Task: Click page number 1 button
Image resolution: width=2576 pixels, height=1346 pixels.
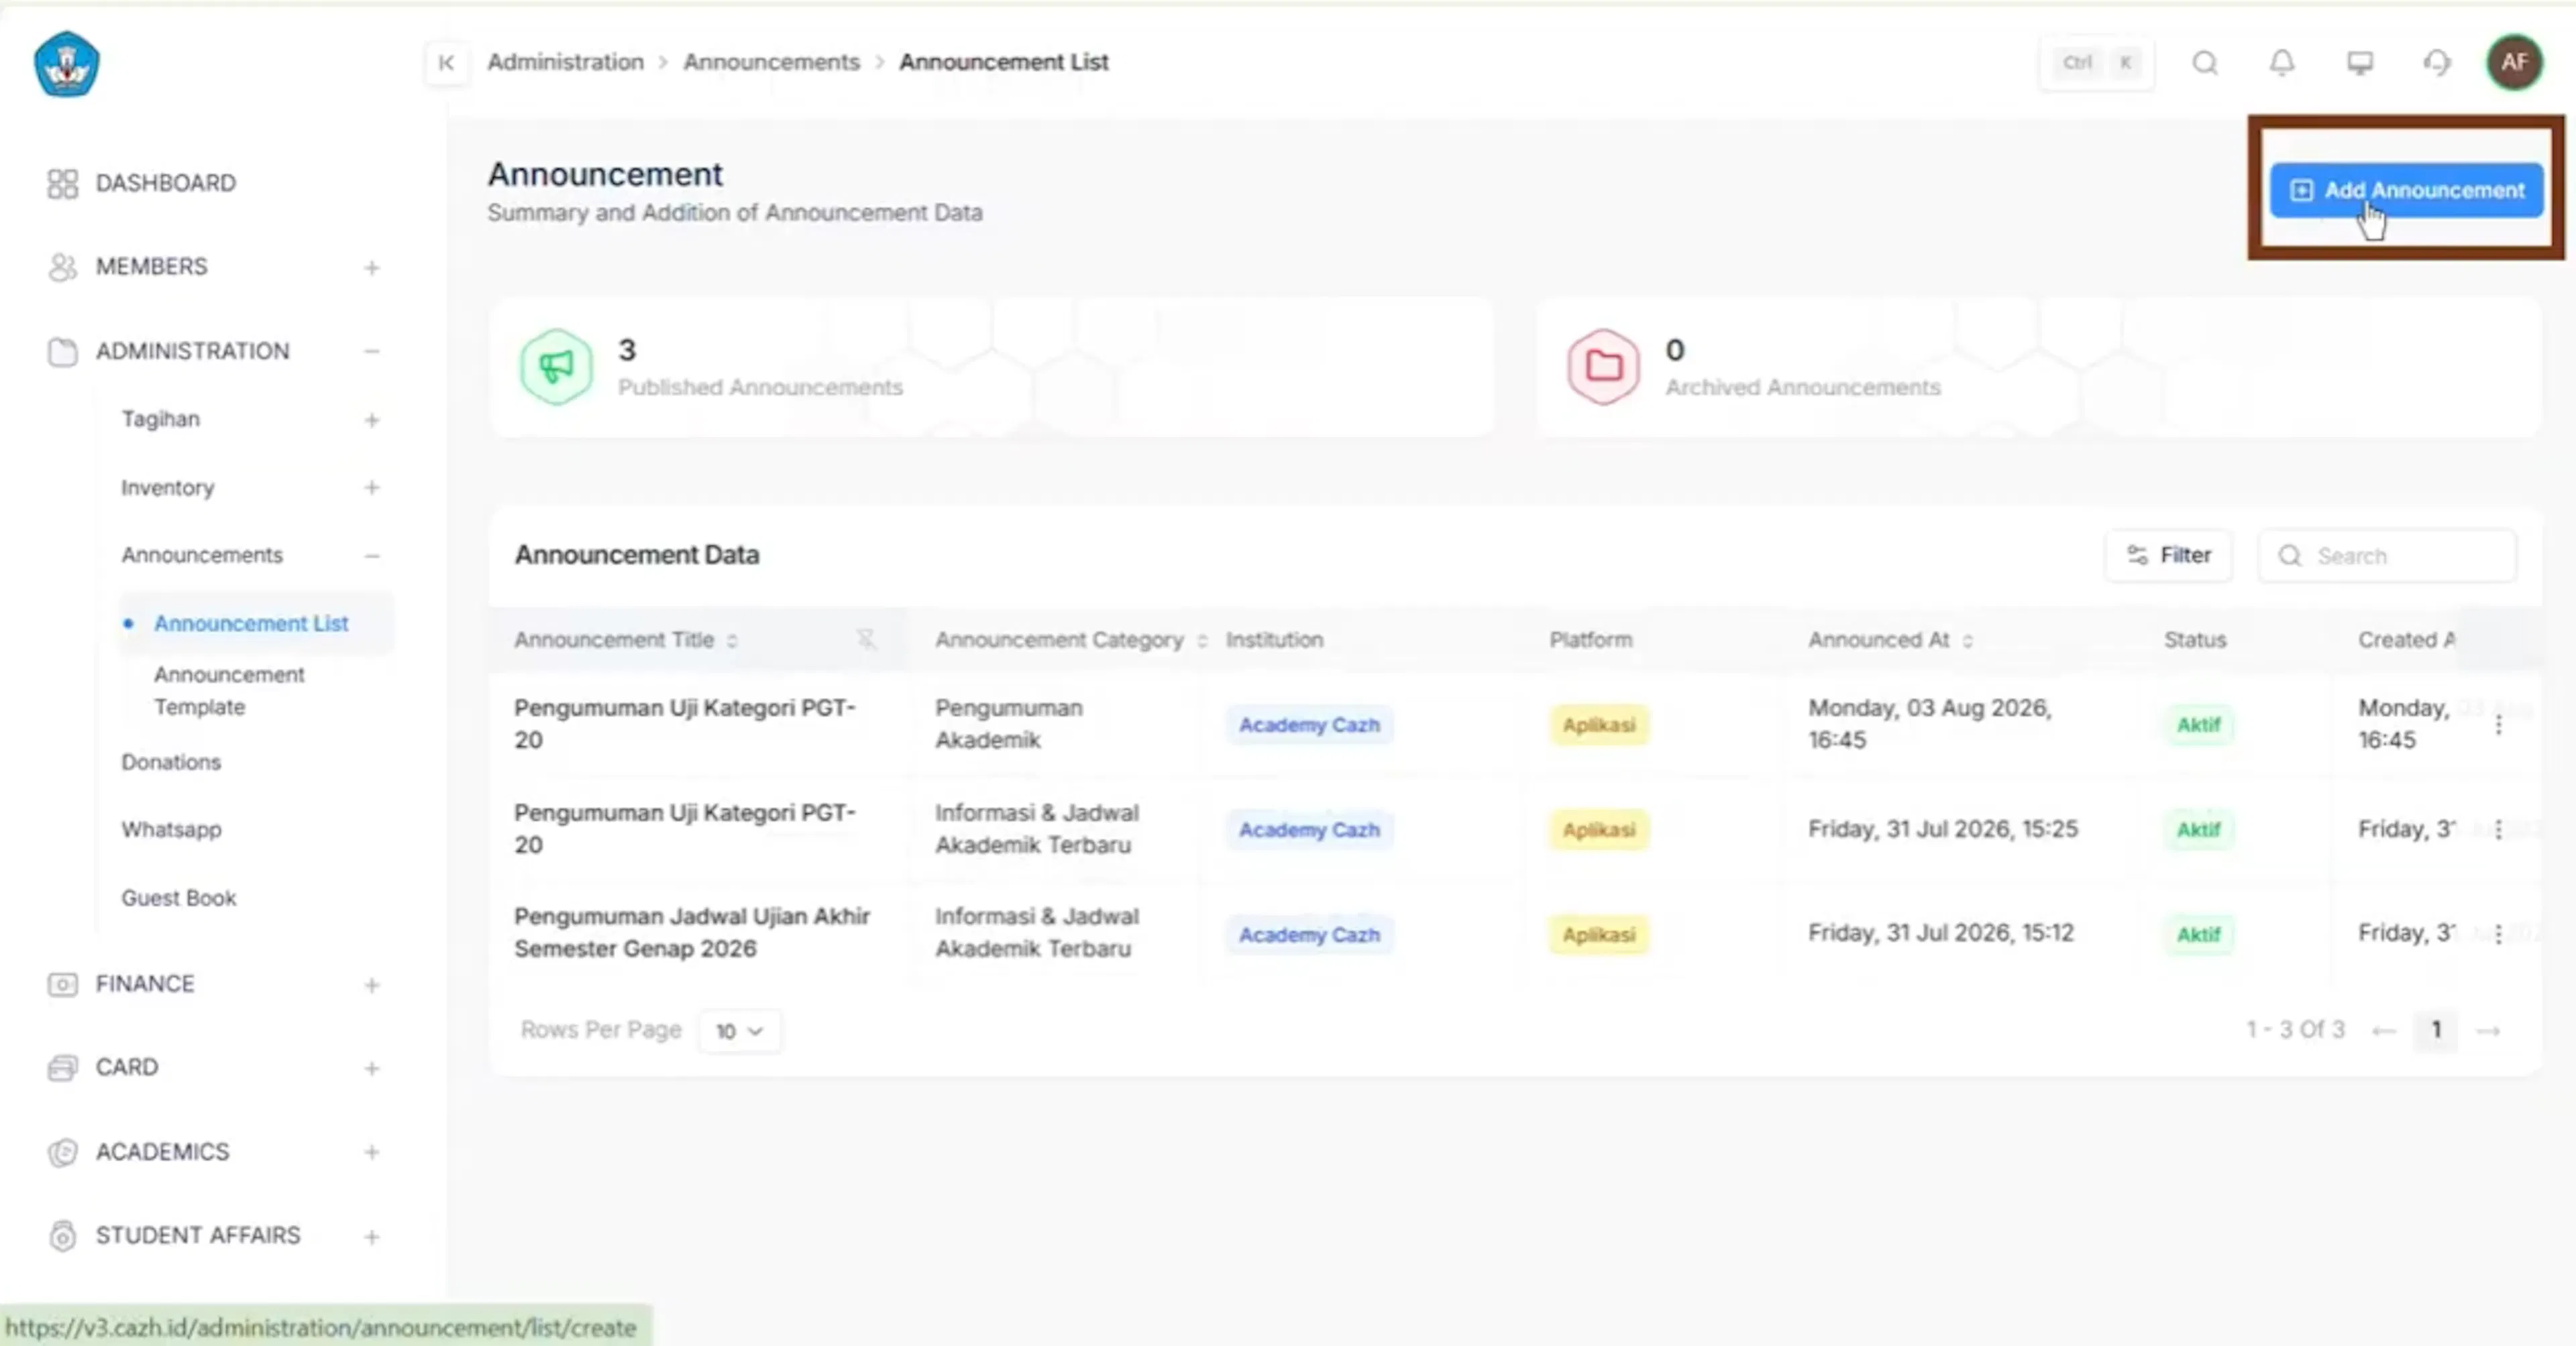Action: 2436,1030
